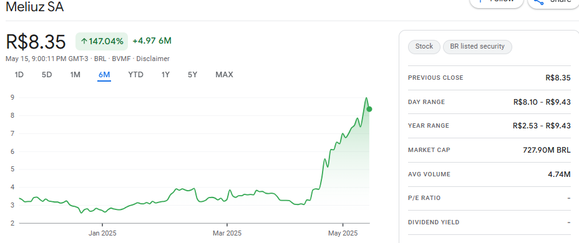Click the AVG VOLUME label
Viewport: 579px width, 243px height.
point(429,174)
